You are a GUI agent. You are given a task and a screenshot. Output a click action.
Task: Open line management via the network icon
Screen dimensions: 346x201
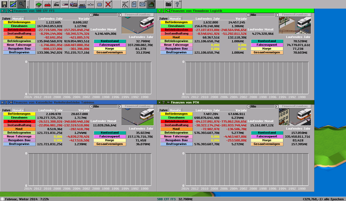tap(125, 4)
